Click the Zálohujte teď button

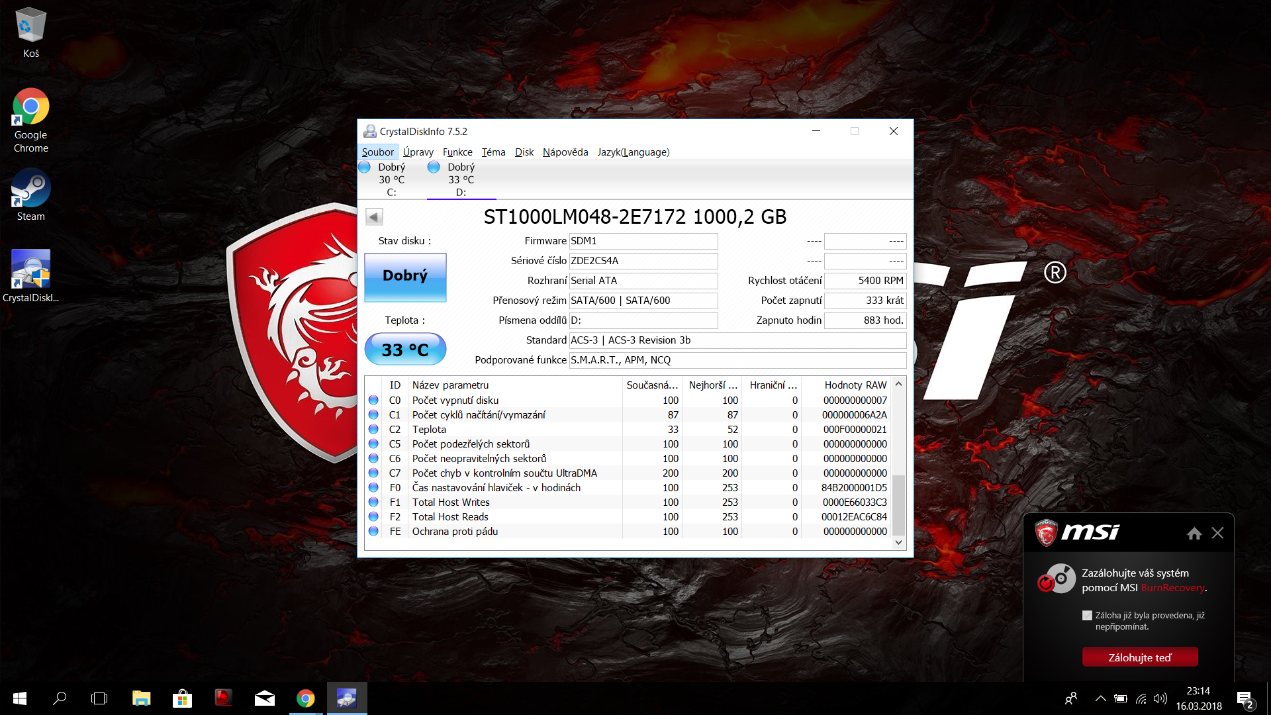pyautogui.click(x=1140, y=657)
